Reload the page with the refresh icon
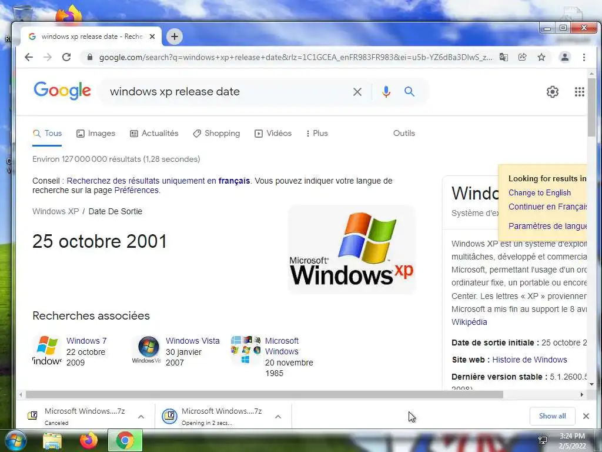 66,57
